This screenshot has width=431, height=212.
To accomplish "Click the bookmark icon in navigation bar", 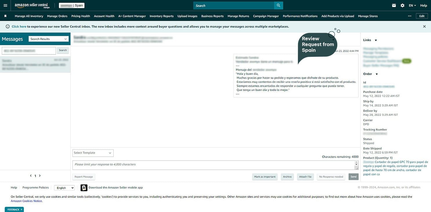I will click(6, 16).
